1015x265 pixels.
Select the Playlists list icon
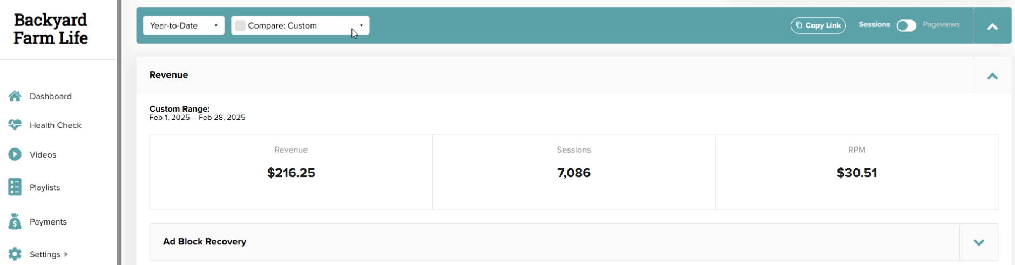15,187
